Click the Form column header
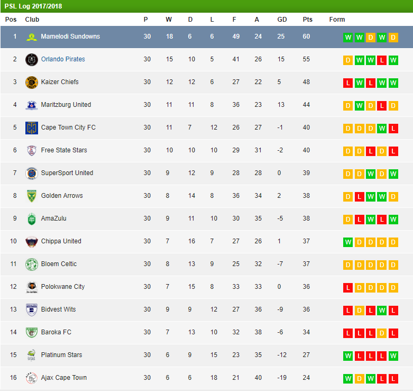This screenshot has width=413, height=392. [x=337, y=20]
